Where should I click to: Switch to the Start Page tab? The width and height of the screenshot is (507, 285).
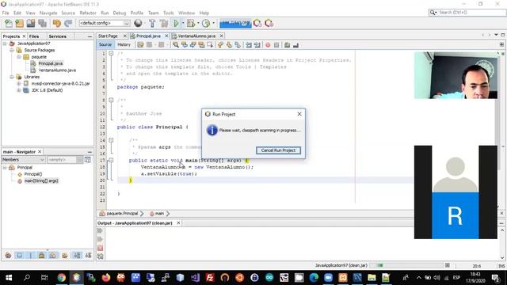point(108,36)
